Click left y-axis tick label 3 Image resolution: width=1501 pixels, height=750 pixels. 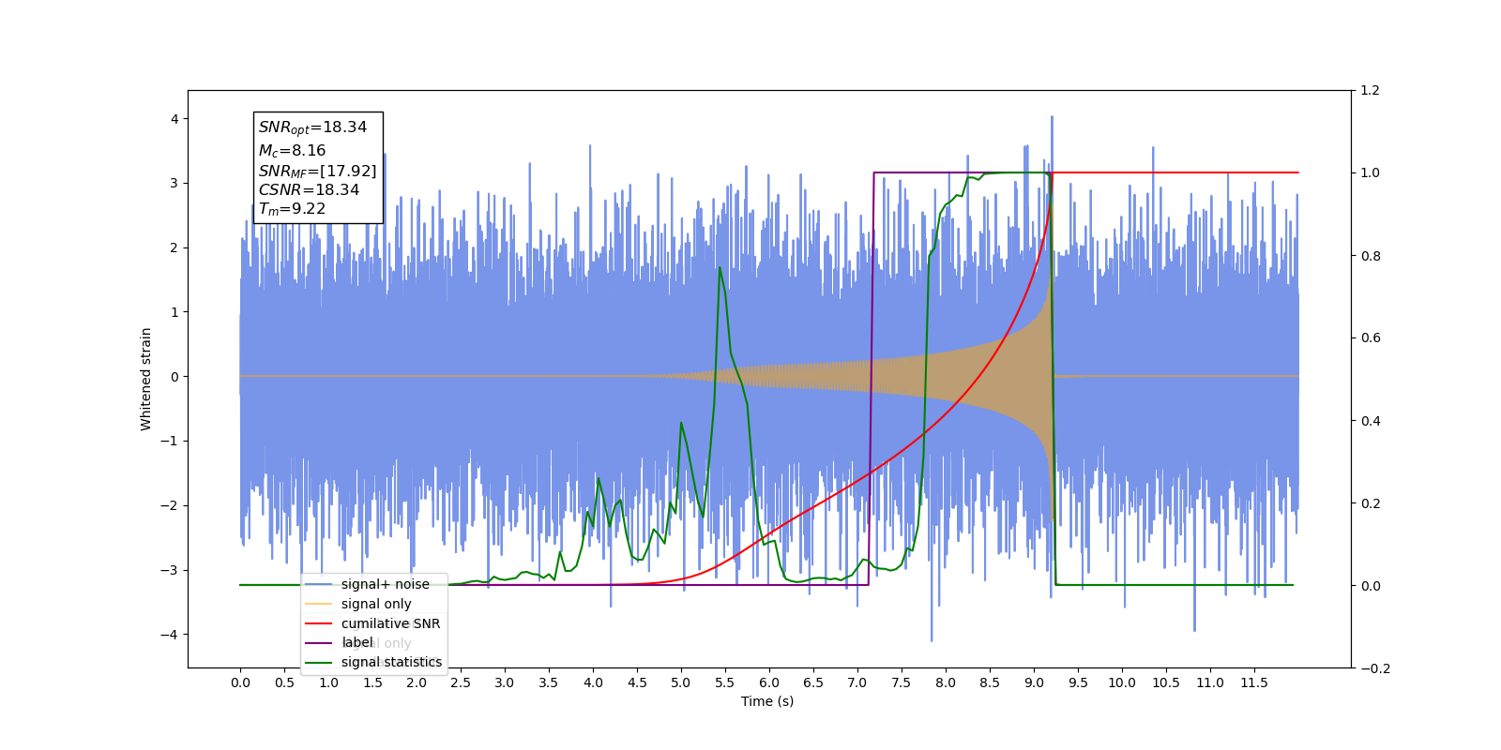[174, 183]
